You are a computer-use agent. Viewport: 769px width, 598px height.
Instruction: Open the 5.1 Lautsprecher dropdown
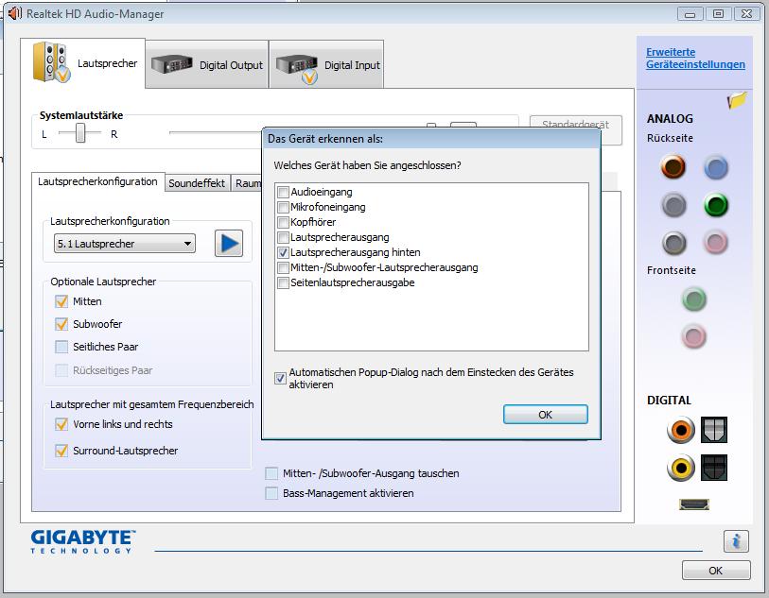[125, 244]
